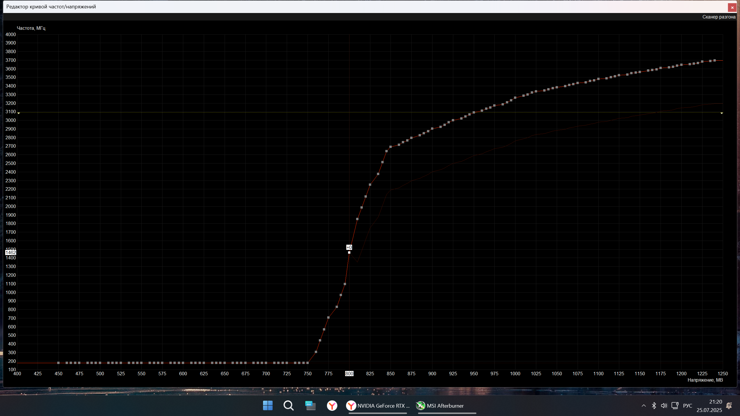
Task: Open Windows taskbar search
Action: [288, 406]
